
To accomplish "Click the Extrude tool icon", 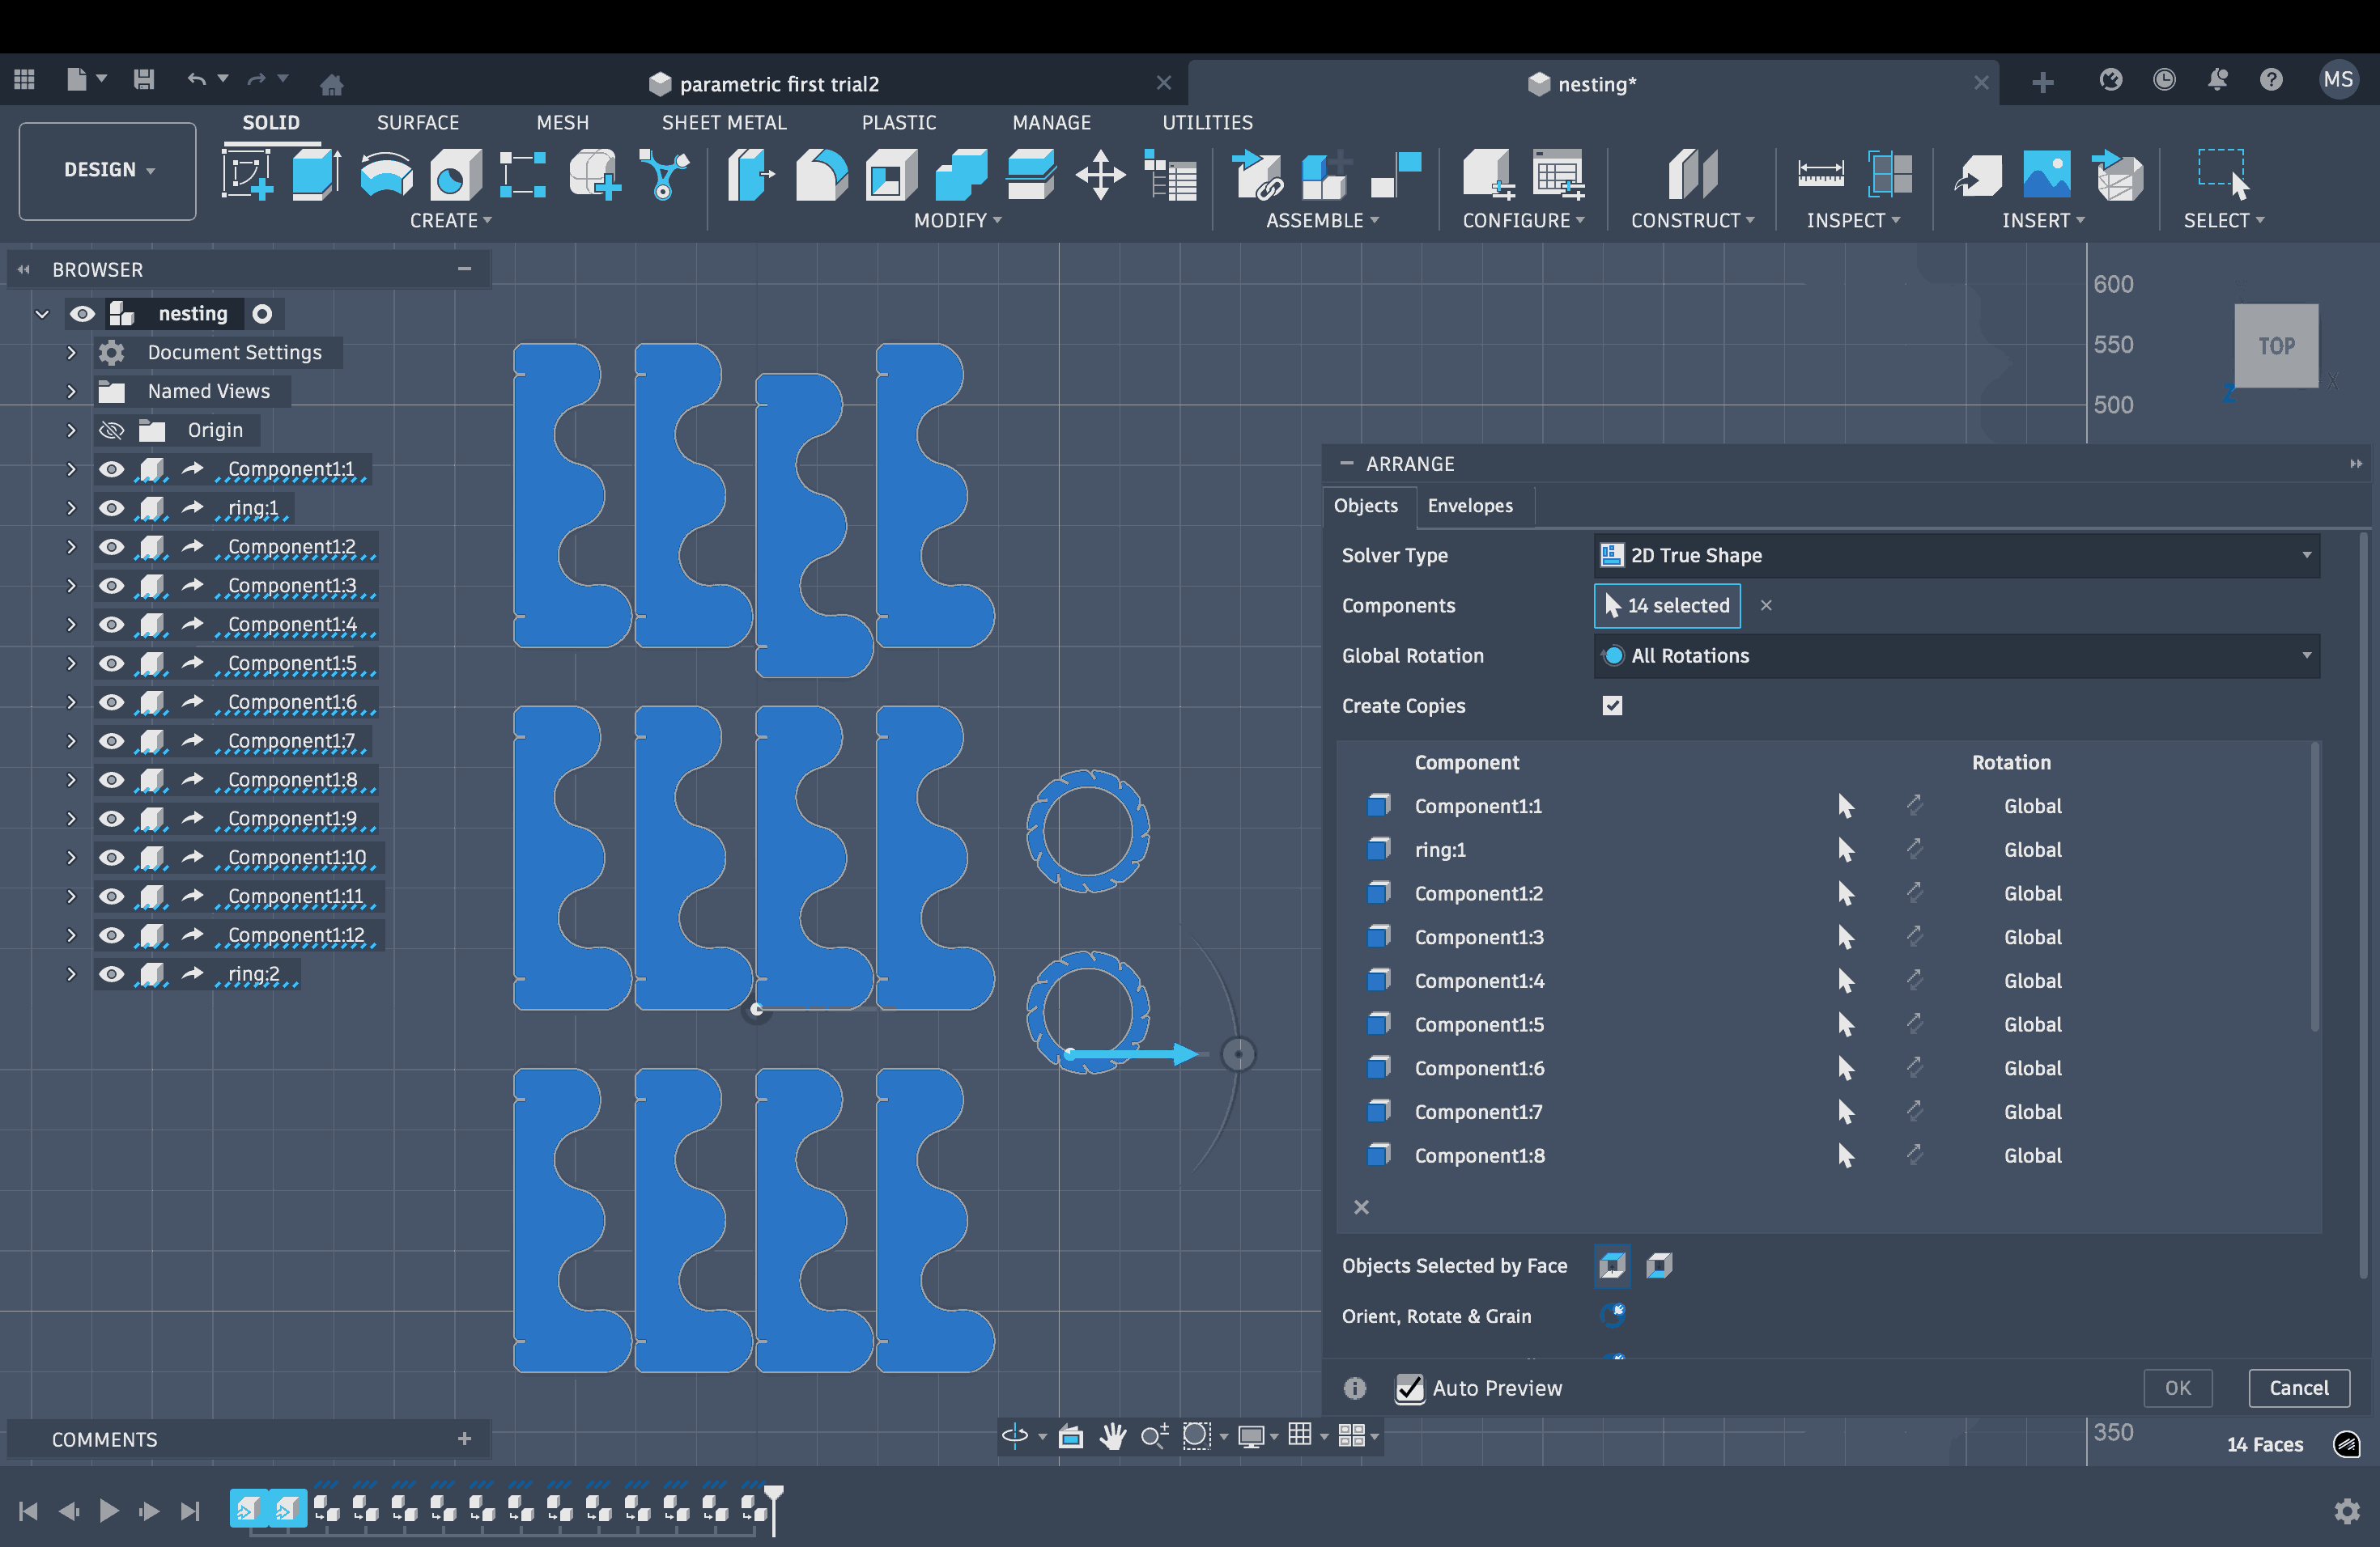I will (x=316, y=174).
